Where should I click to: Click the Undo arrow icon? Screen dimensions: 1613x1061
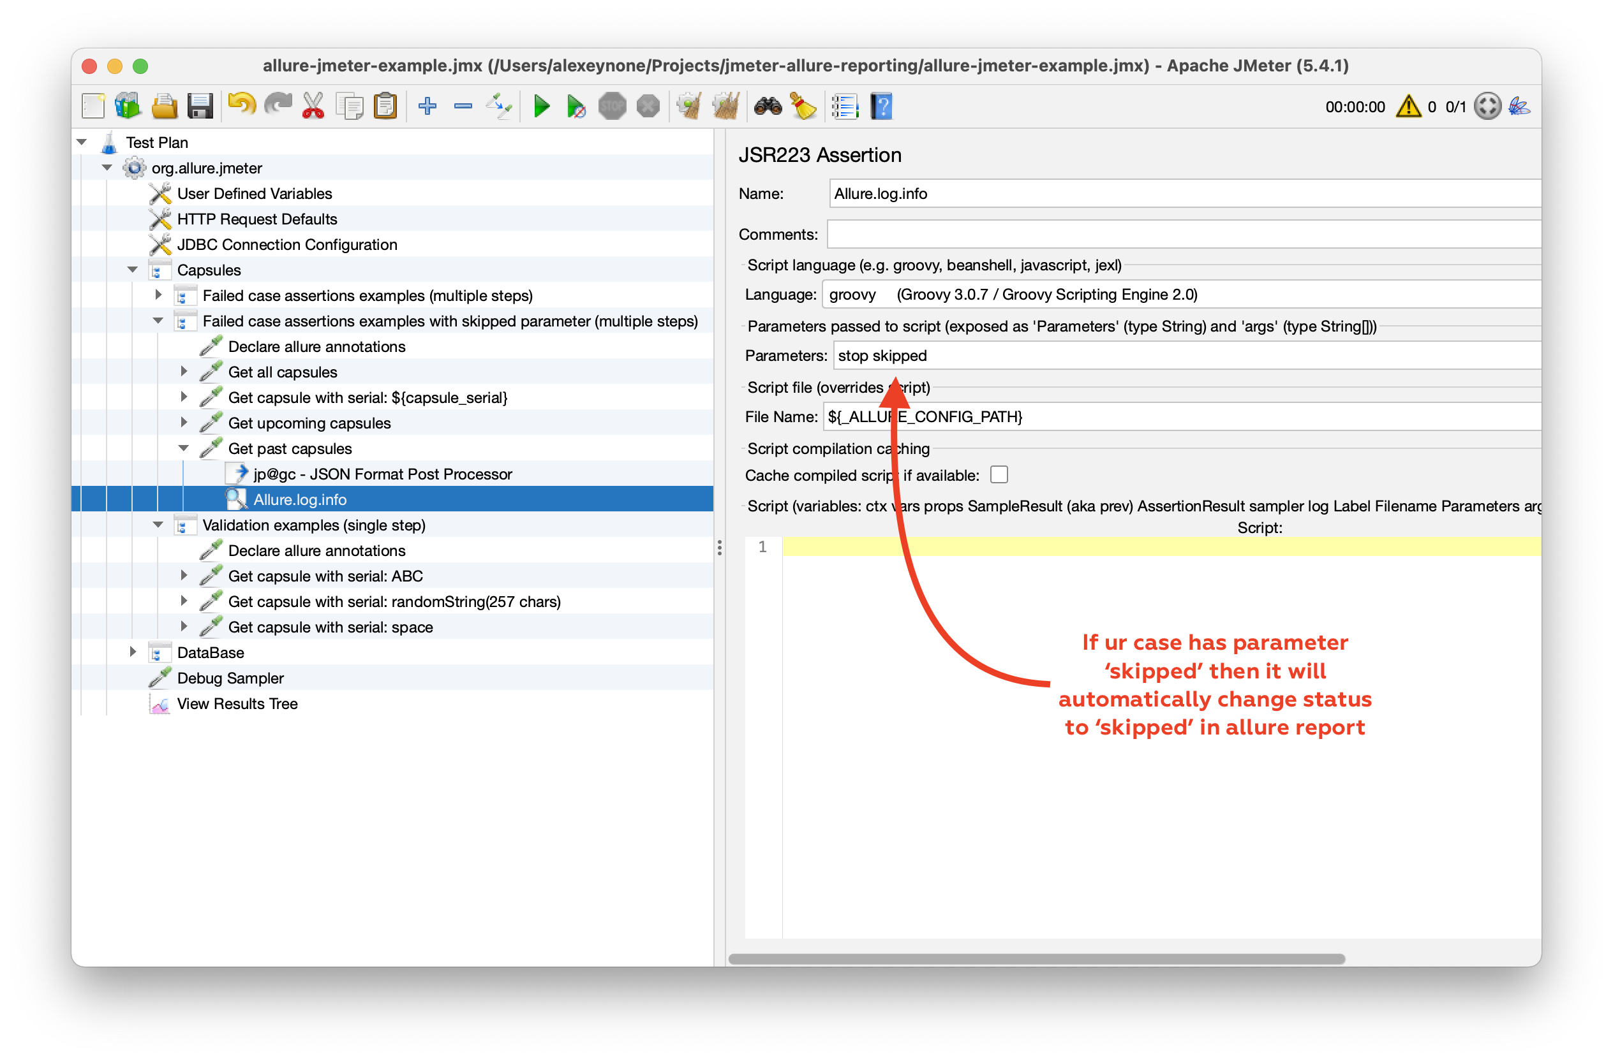[x=241, y=105]
